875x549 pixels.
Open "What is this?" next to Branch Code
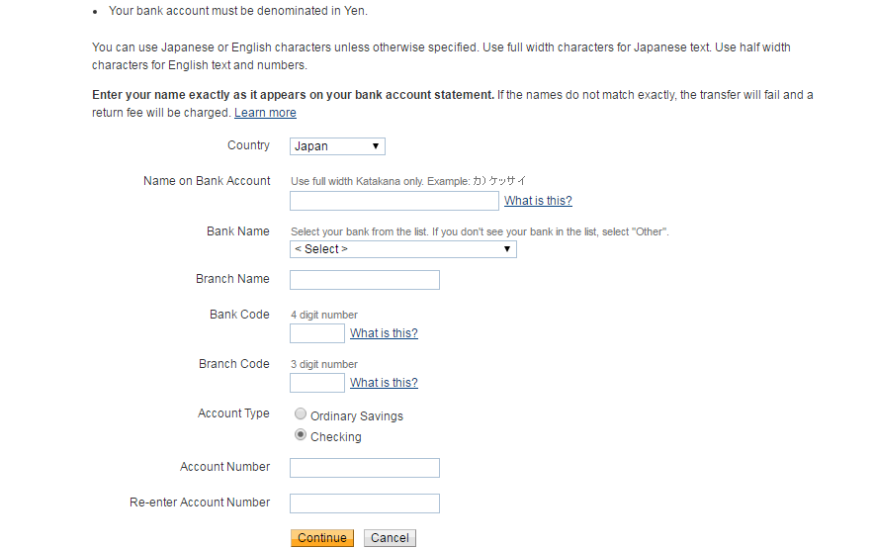(384, 383)
